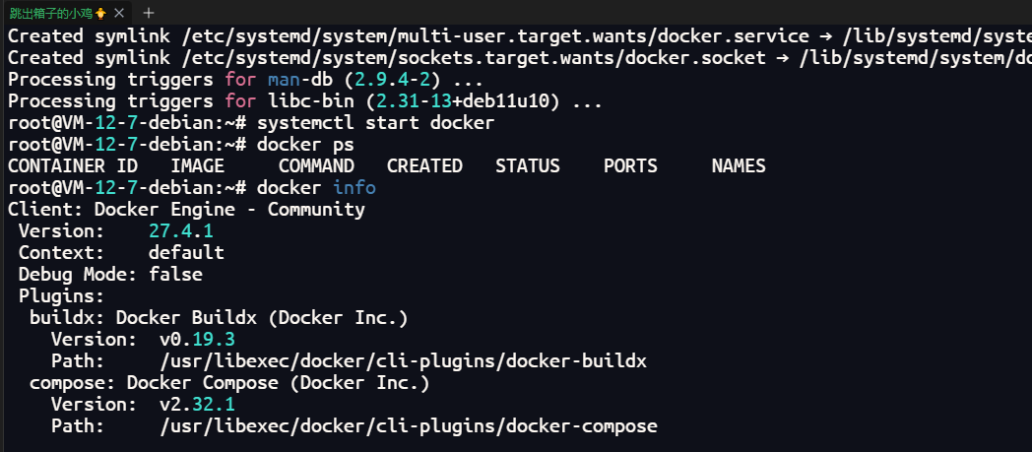Click the CONTAINER ID column header

click(x=73, y=166)
